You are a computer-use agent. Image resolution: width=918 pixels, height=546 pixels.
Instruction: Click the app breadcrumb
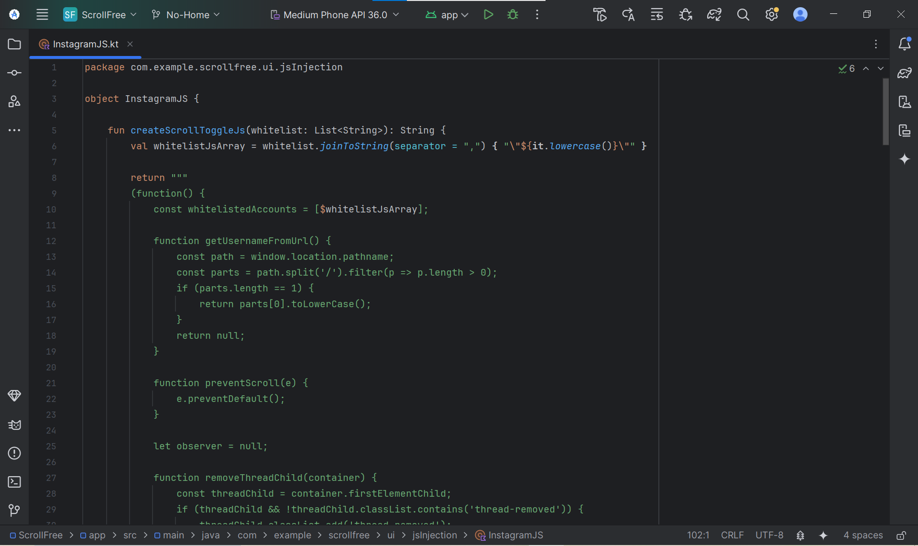click(93, 535)
